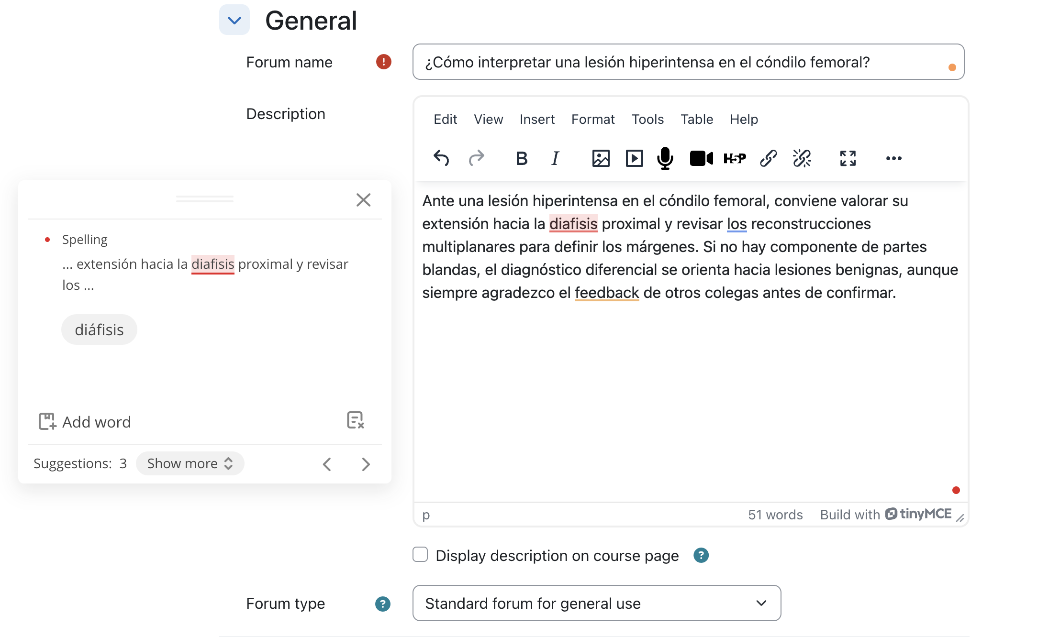Insert multimedia with the play icon
Viewport: 1049px width, 637px height.
(x=634, y=158)
